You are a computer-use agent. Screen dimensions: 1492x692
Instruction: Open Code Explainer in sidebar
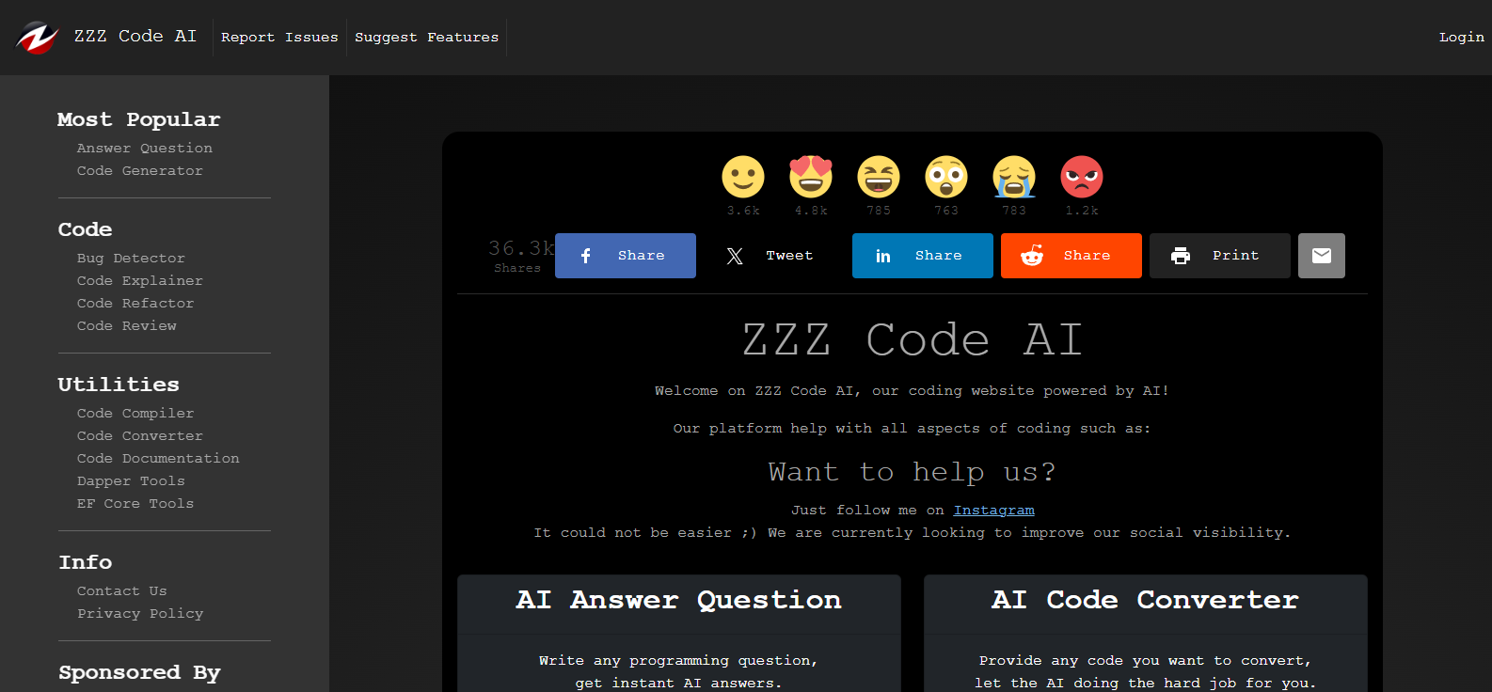[x=140, y=281]
